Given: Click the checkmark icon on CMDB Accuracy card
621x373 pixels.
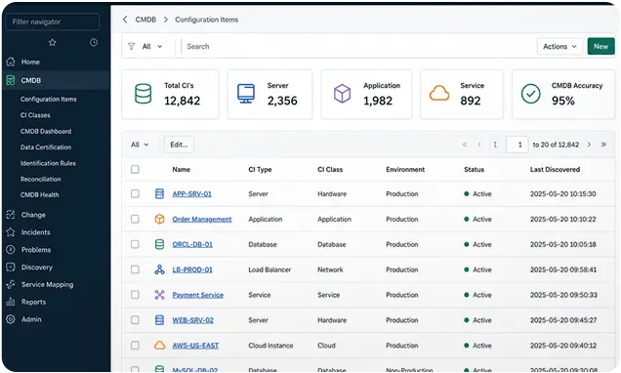Looking at the screenshot, I should pos(531,94).
